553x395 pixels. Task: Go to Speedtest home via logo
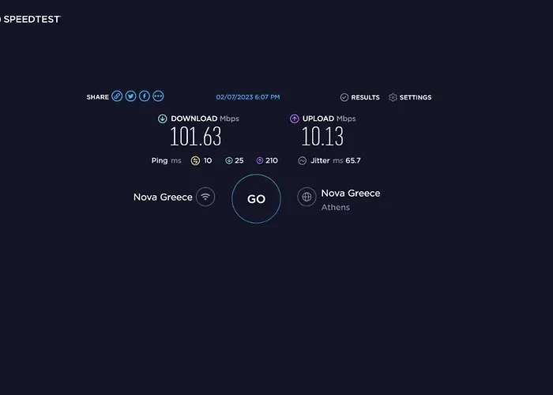coord(31,20)
